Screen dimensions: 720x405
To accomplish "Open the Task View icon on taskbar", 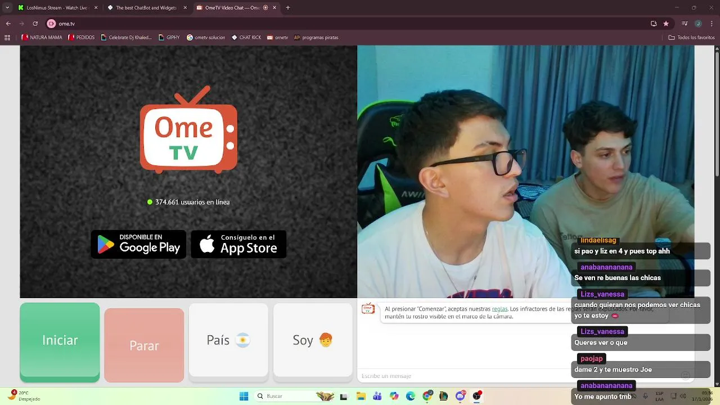I will 344,396.
